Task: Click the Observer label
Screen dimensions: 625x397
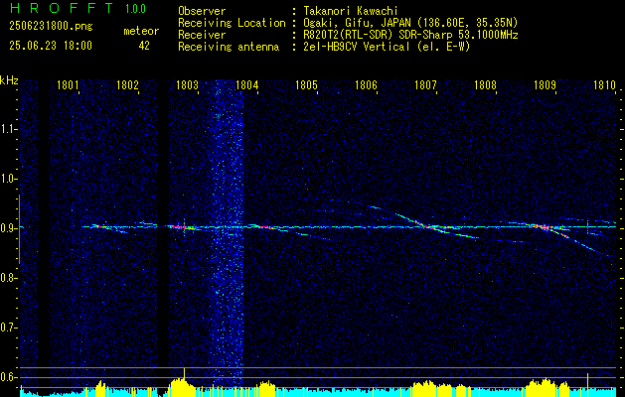Action: pos(202,11)
